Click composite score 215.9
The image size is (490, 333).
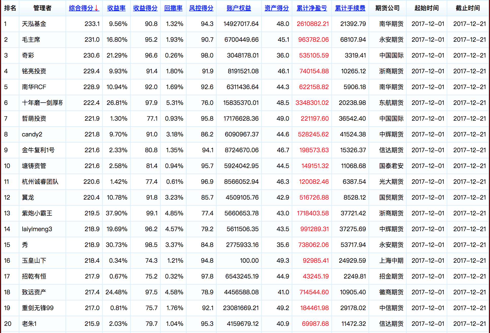[92, 324]
